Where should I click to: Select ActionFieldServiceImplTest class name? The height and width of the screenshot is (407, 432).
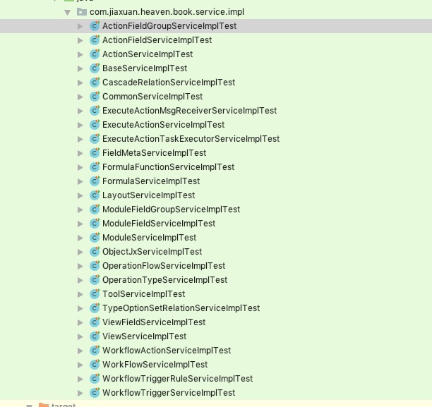click(157, 40)
